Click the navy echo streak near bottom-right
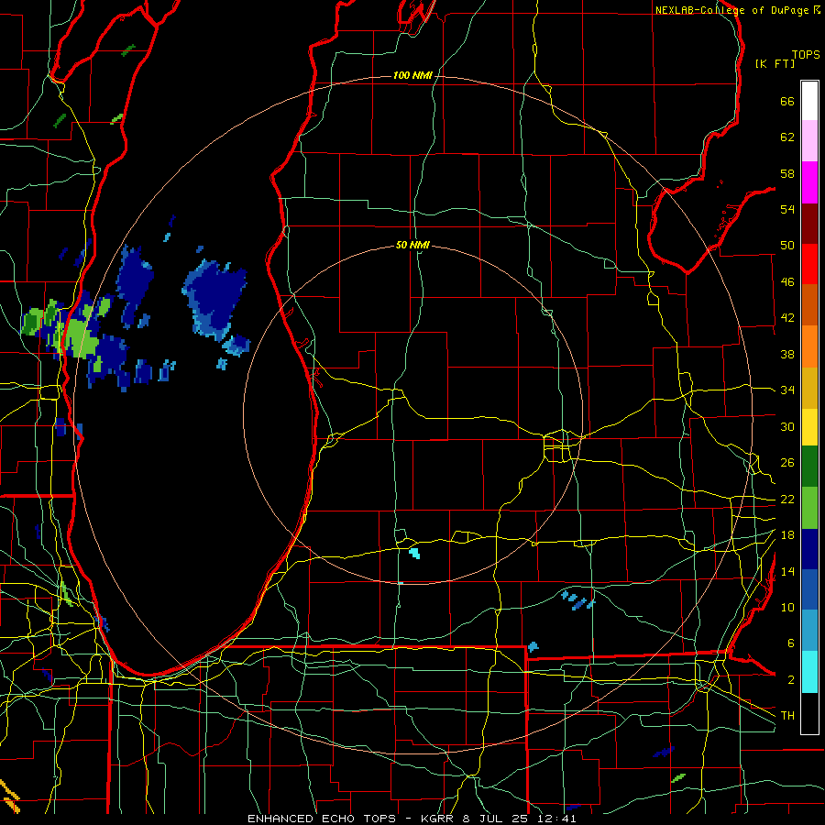This screenshot has width=825, height=825. (x=664, y=753)
